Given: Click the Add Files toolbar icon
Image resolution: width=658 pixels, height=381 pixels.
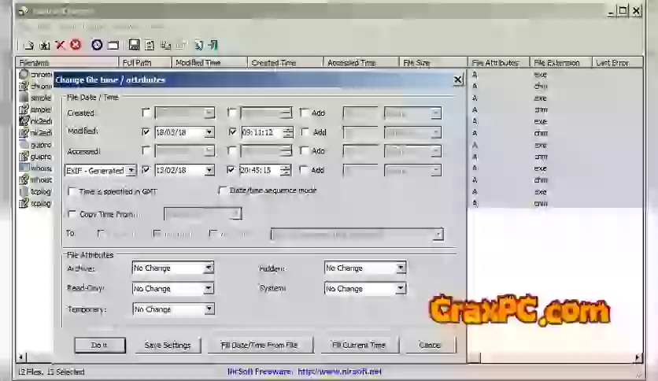Looking at the screenshot, I should [28, 45].
